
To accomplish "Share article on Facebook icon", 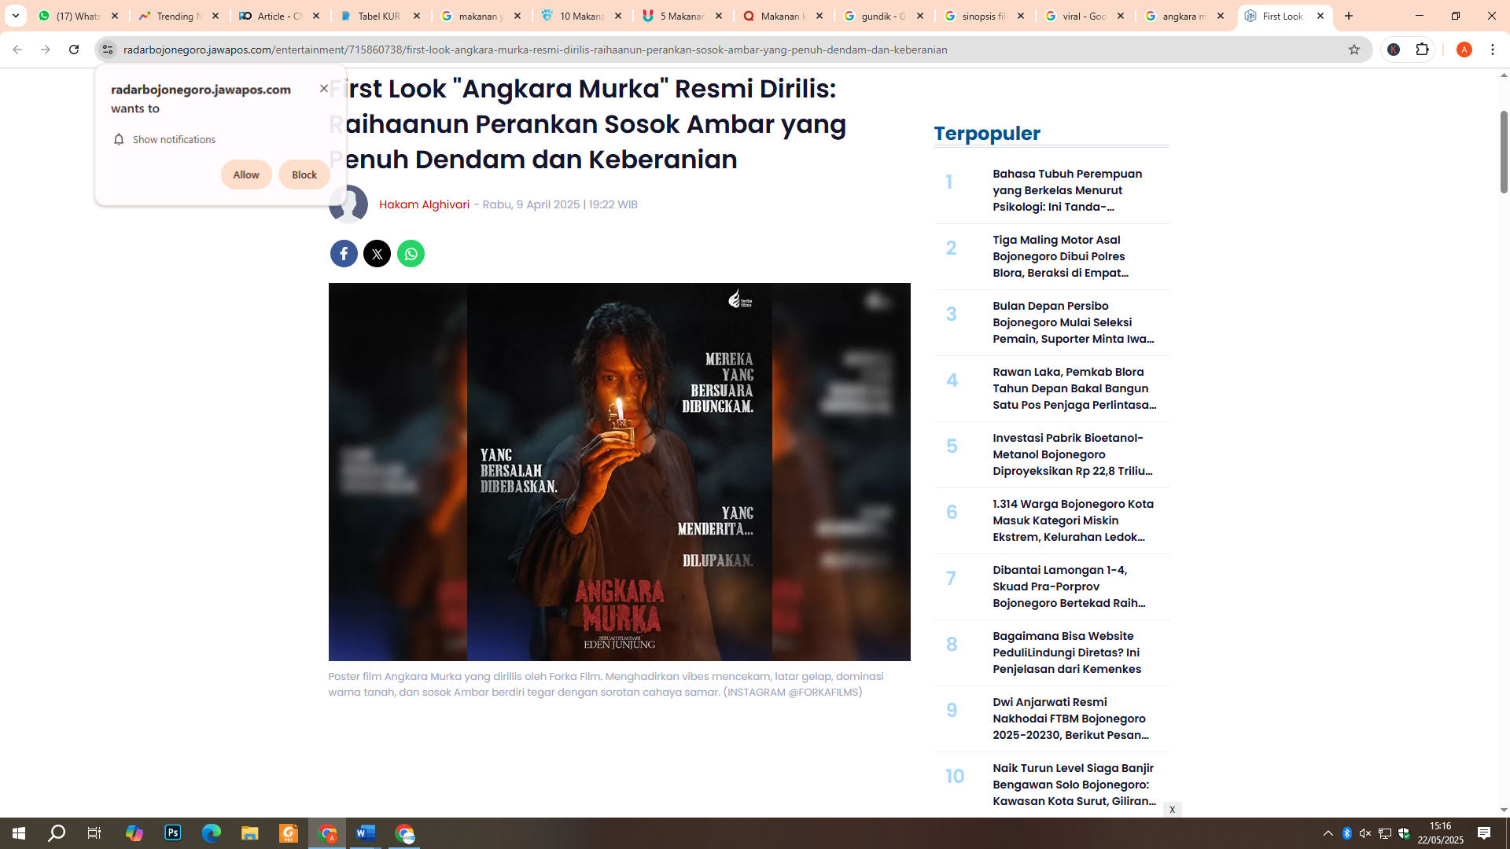I will click(x=344, y=254).
